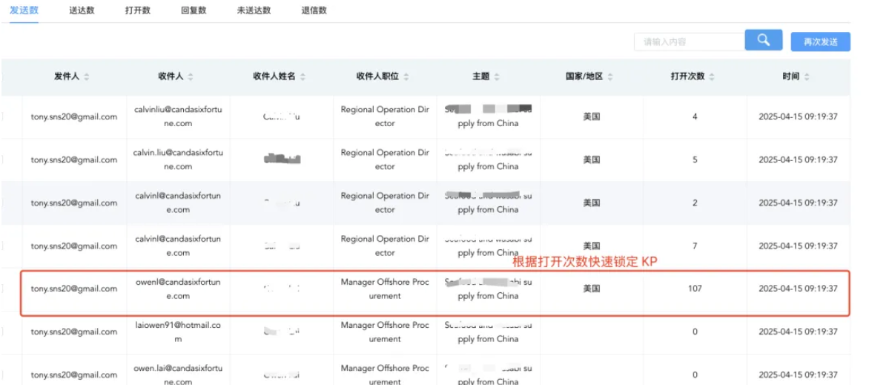View the 未送达数 tab

[254, 10]
